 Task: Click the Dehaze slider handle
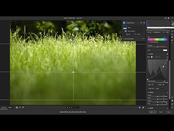(157, 102)
